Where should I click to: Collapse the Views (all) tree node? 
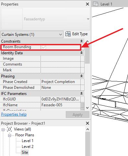pos(3,130)
